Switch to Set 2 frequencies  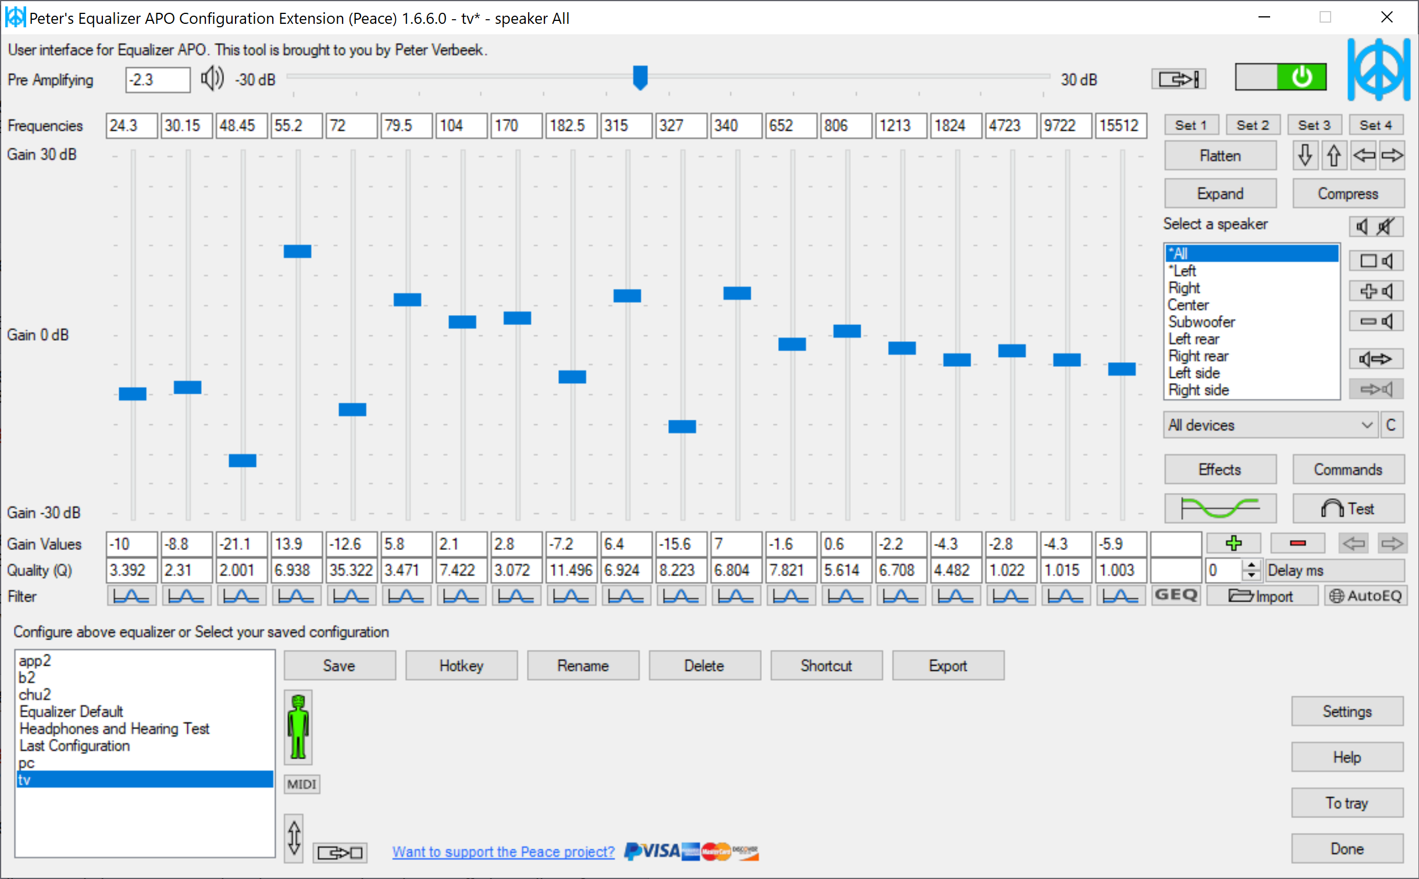point(1252,125)
